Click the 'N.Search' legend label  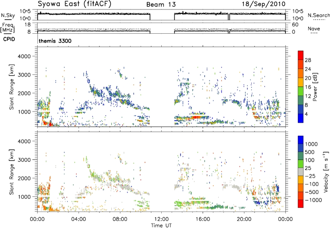(319, 15)
